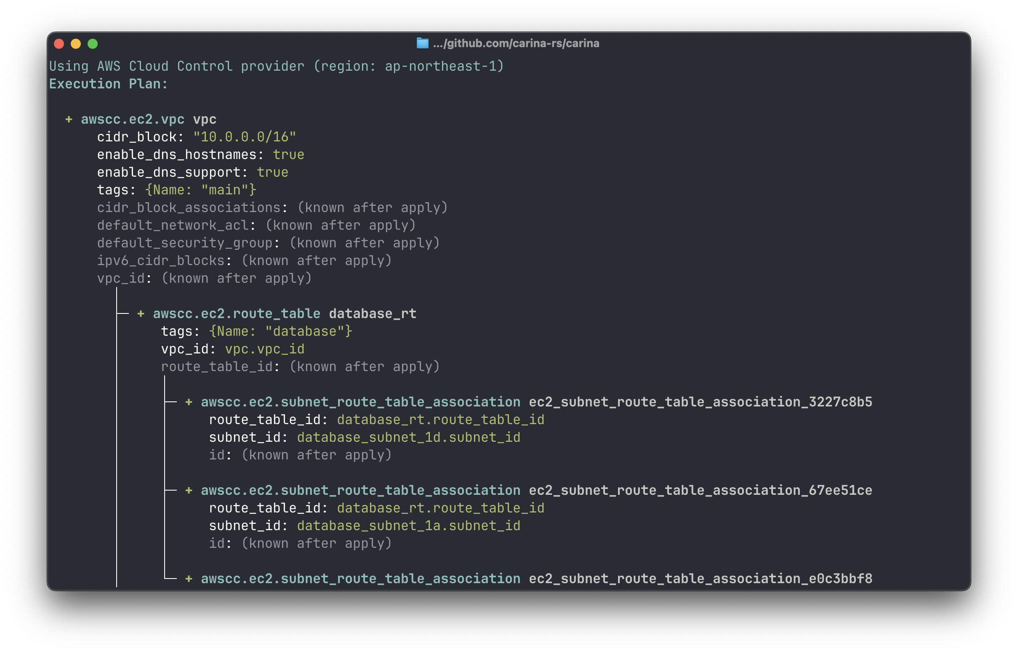This screenshot has width=1018, height=653.
Task: Click plus sign beside association_3227c8b5 resource
Action: 189,402
